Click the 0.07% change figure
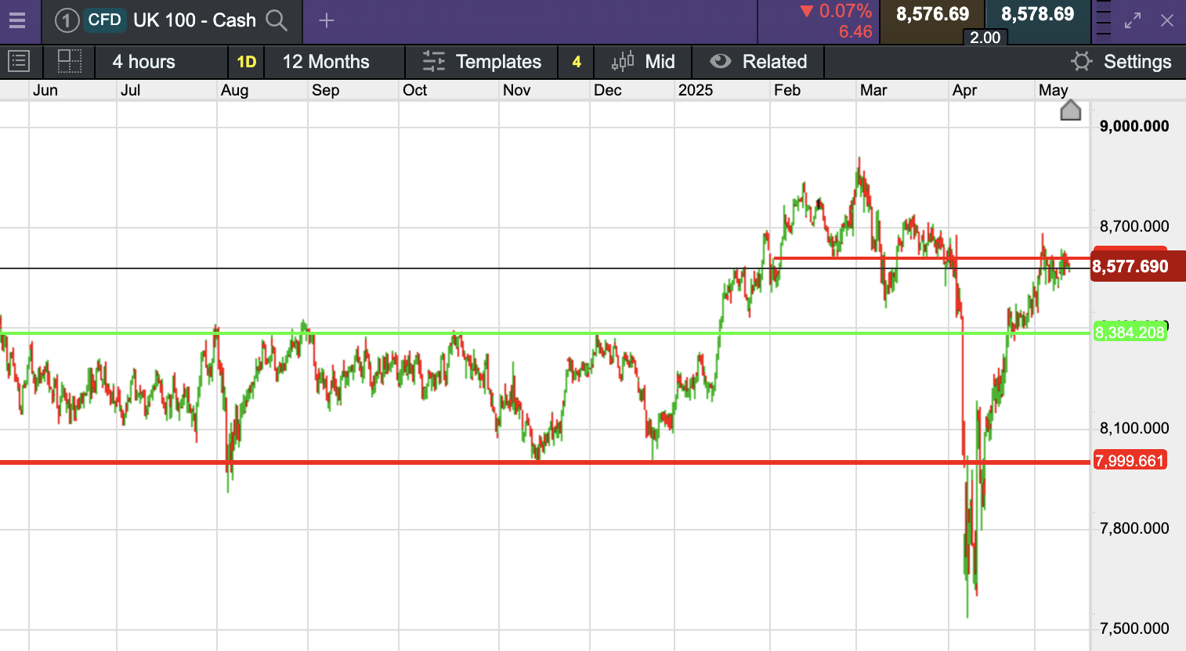 [845, 11]
